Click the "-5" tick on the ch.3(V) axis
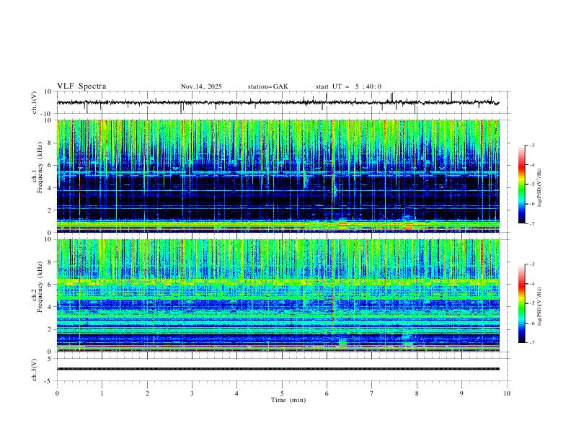The width and height of the screenshot is (571, 441). click(48, 381)
